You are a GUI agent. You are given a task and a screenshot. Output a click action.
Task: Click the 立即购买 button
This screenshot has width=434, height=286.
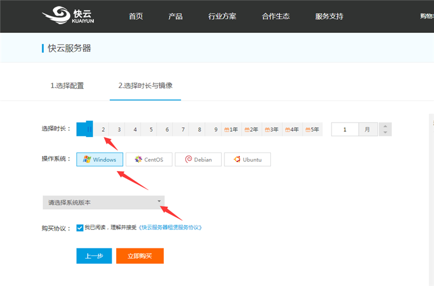click(x=139, y=256)
